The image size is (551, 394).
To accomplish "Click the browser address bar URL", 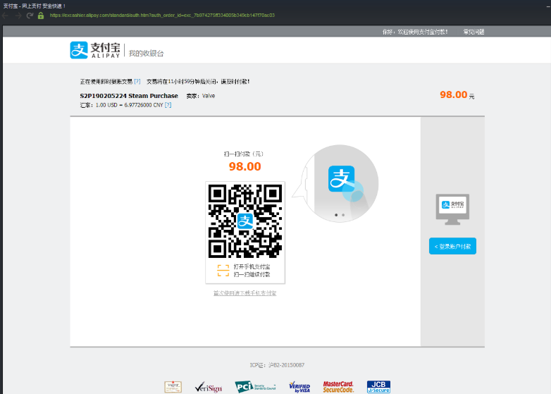I will point(162,15).
